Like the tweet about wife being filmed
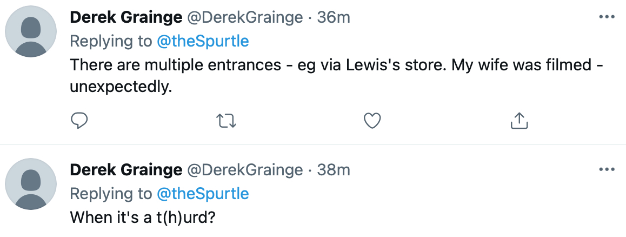 coord(371,121)
